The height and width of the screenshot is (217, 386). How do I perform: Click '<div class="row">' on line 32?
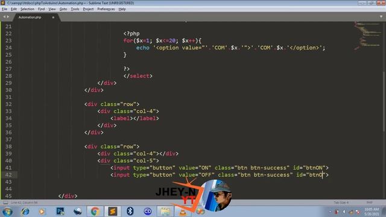112,104
